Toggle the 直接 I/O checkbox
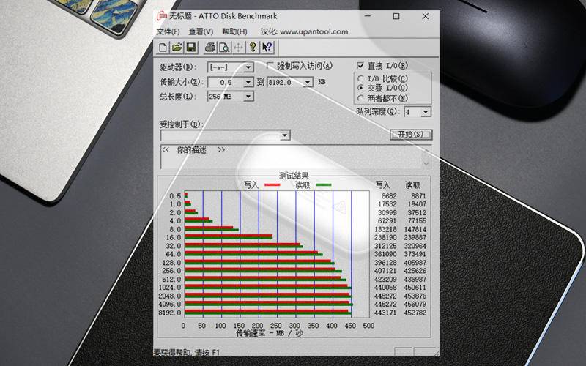The image size is (586, 366). click(360, 66)
